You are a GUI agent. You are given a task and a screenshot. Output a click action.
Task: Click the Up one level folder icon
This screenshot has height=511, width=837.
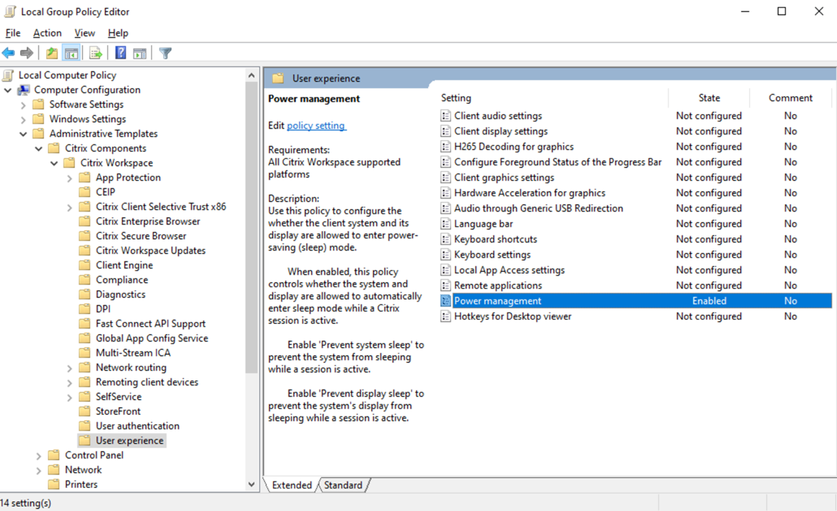(52, 53)
